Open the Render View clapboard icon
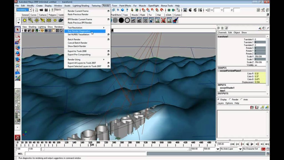284x160 pixels. click(185, 10)
